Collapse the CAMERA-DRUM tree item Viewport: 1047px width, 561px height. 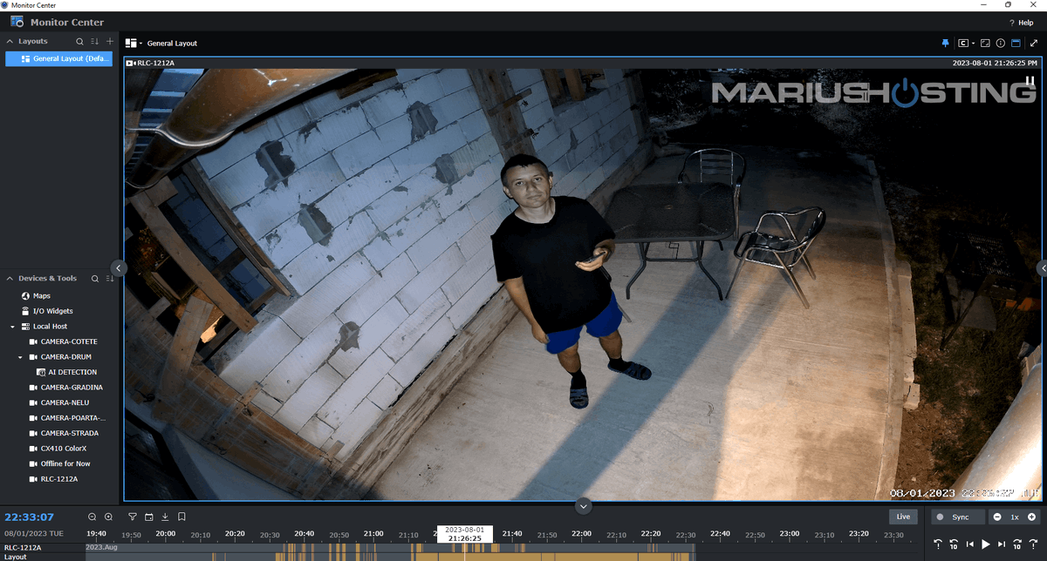click(19, 356)
